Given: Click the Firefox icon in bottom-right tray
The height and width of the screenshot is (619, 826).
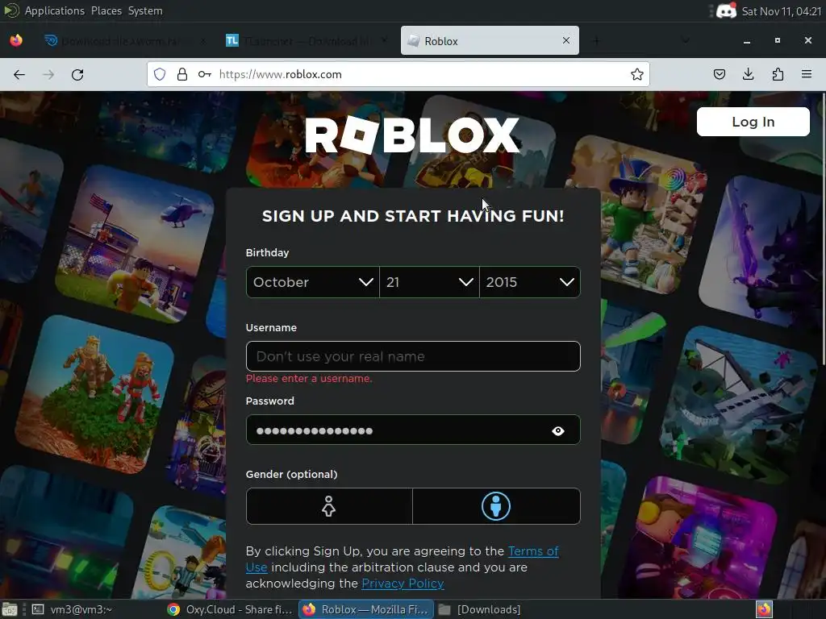Looking at the screenshot, I should 764,609.
